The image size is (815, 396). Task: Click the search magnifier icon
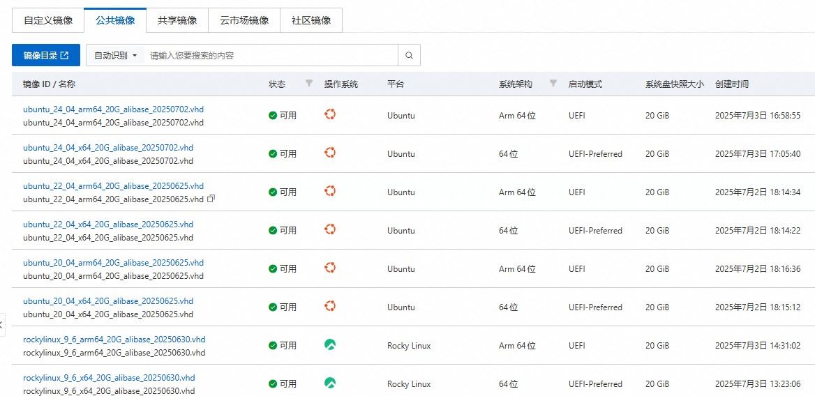(409, 56)
